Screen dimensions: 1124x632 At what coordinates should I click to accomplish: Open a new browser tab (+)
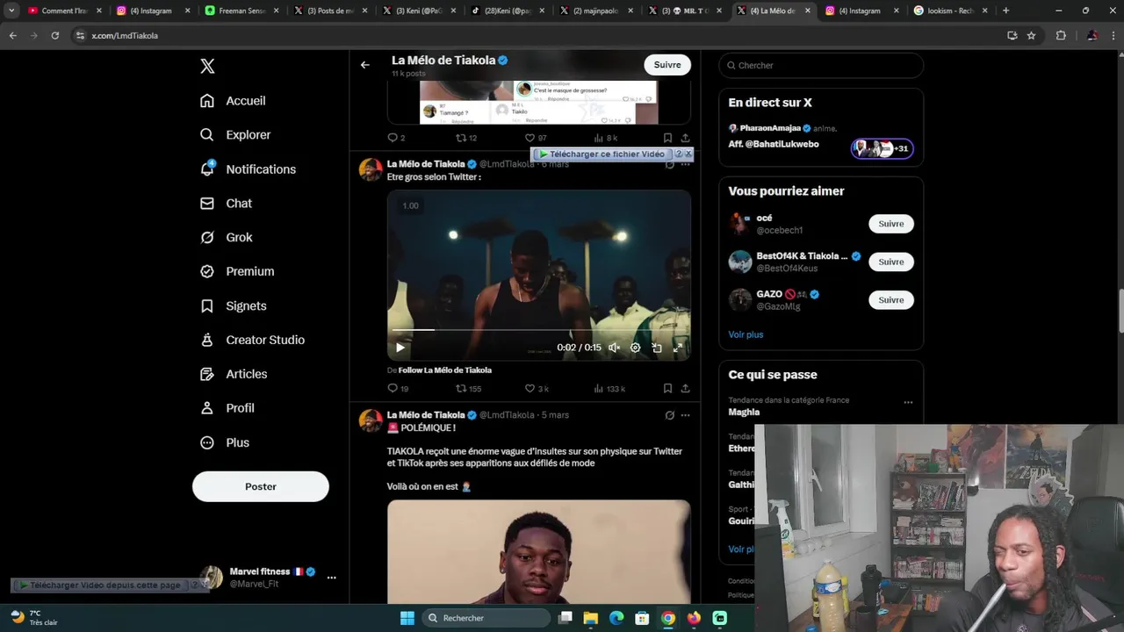pos(1005,11)
